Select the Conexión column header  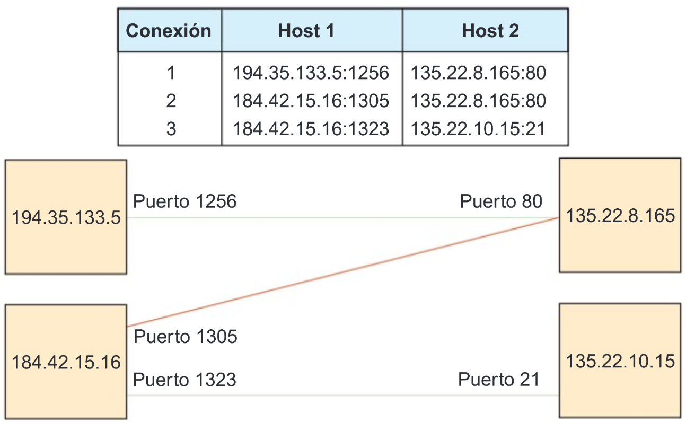(x=169, y=31)
